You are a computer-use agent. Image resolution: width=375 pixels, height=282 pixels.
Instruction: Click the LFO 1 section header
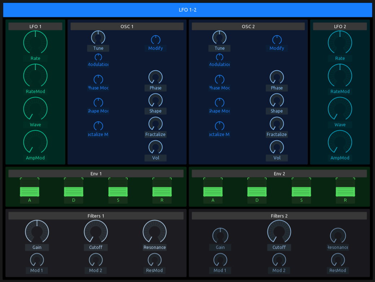pyautogui.click(x=35, y=26)
